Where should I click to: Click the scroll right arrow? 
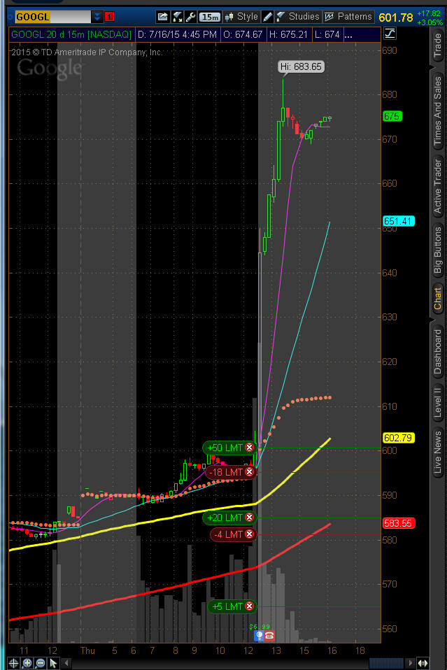(x=411, y=663)
